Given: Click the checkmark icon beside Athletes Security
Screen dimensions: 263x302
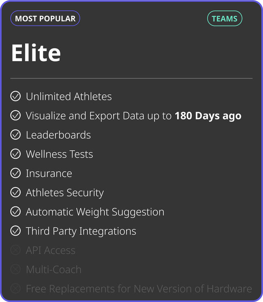Looking at the screenshot, I should tap(15, 193).
